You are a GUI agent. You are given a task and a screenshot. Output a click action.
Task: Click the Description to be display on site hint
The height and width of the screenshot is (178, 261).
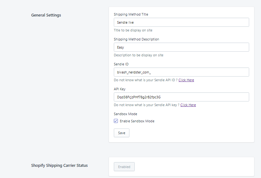click(x=138, y=55)
